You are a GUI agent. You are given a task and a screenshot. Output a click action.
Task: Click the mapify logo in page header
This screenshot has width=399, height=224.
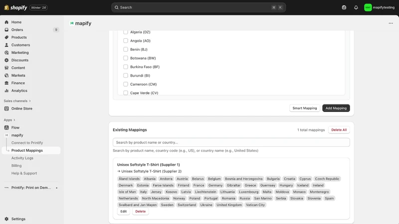(x=72, y=23)
